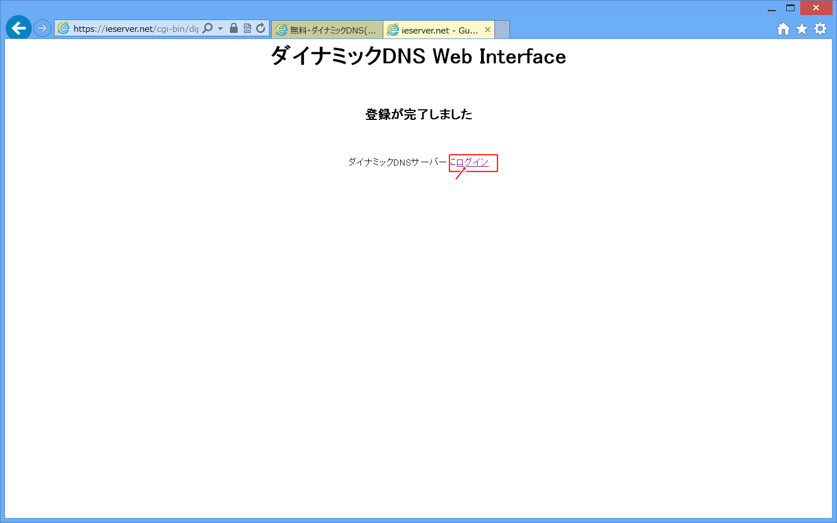
Task: Select the ieserver.net - Gu... tab
Action: pos(438,30)
